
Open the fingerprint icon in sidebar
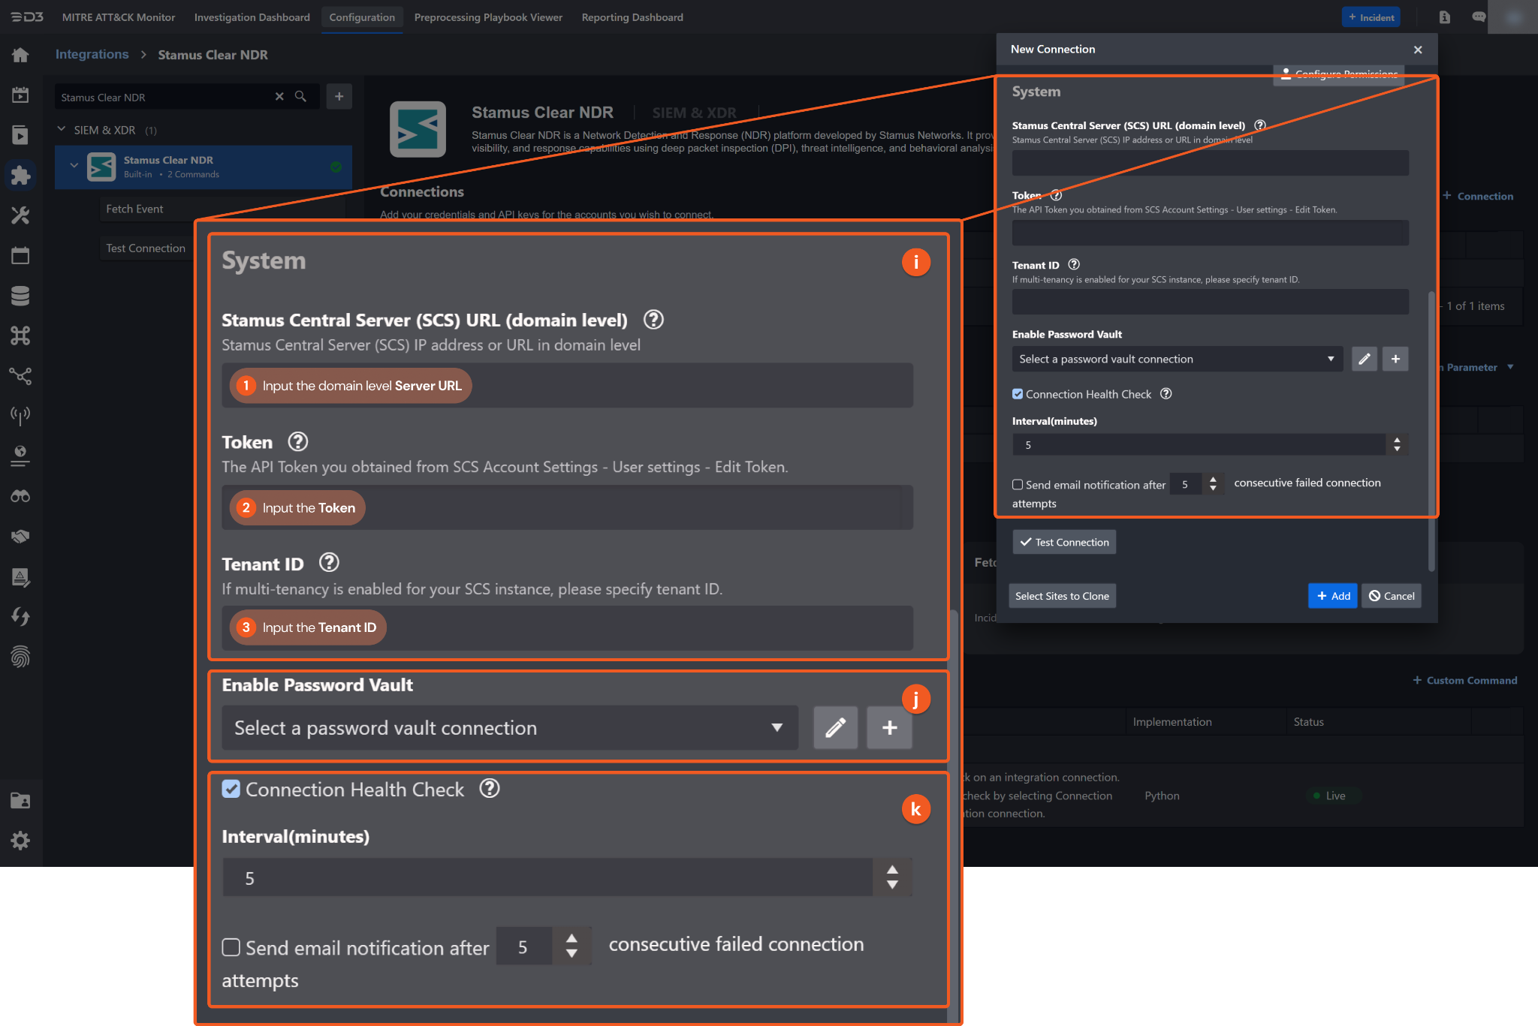(20, 657)
